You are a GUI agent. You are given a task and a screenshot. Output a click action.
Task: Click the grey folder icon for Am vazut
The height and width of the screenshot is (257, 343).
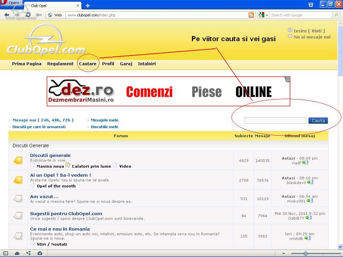(18, 198)
